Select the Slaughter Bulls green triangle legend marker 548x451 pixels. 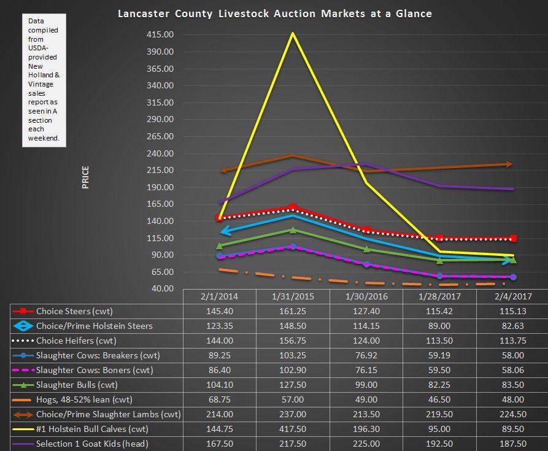coord(23,385)
